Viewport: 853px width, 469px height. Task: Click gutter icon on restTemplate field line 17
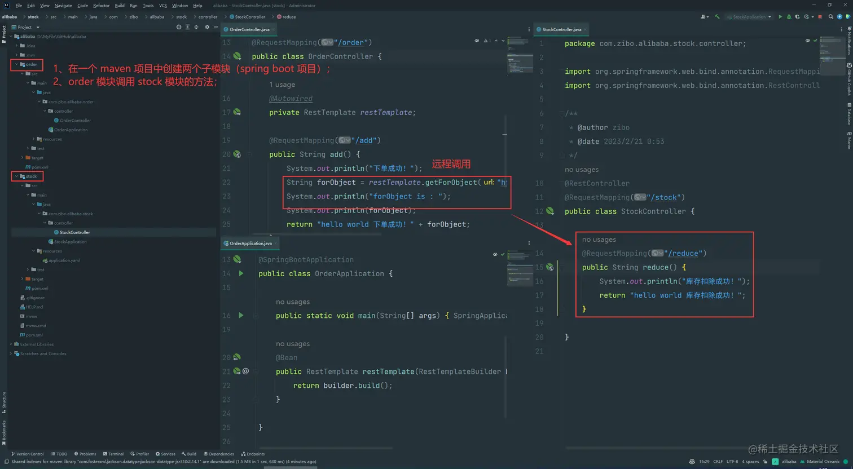pyautogui.click(x=238, y=112)
